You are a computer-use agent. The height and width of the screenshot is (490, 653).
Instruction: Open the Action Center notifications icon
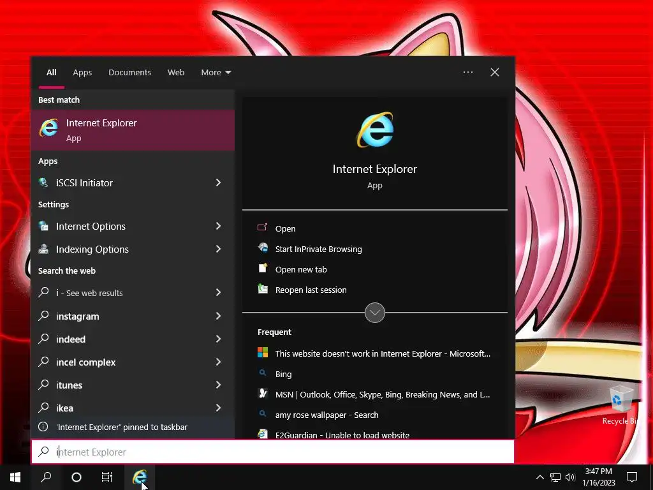(632, 477)
